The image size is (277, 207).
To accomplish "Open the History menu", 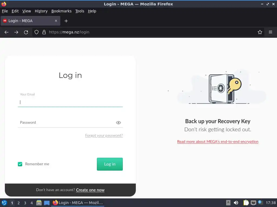I will tap(41, 11).
